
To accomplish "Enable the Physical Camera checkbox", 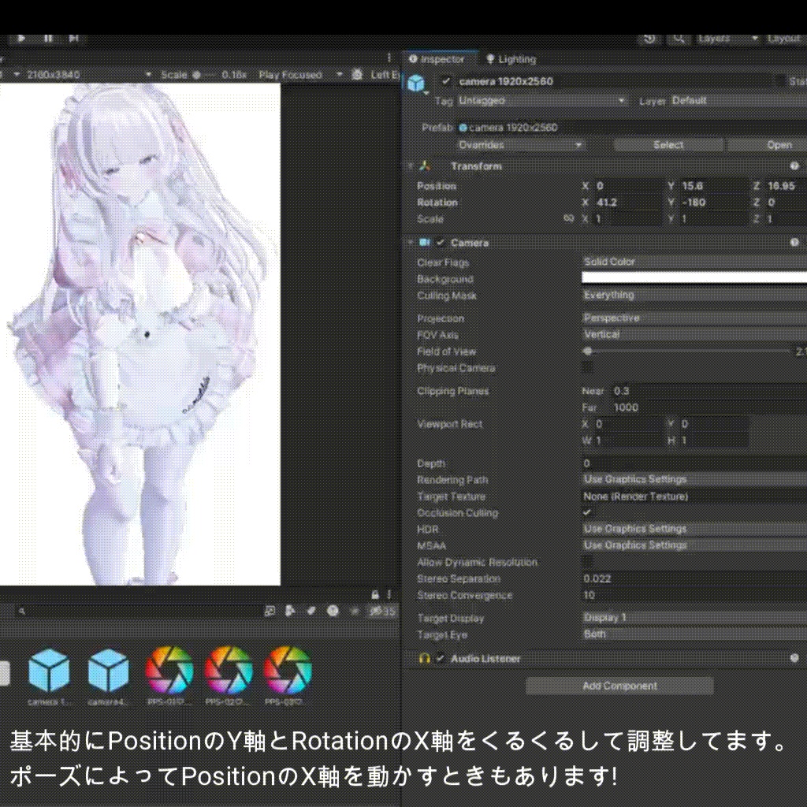I will pyautogui.click(x=587, y=368).
